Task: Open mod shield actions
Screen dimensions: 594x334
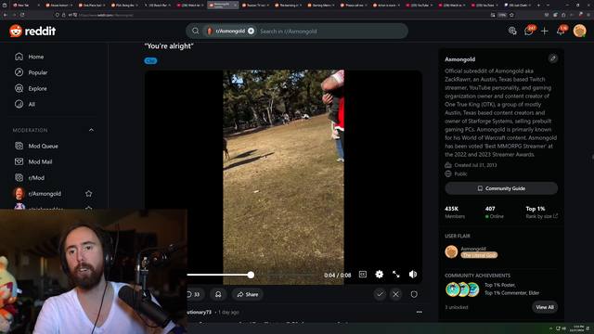Action: click(x=414, y=294)
